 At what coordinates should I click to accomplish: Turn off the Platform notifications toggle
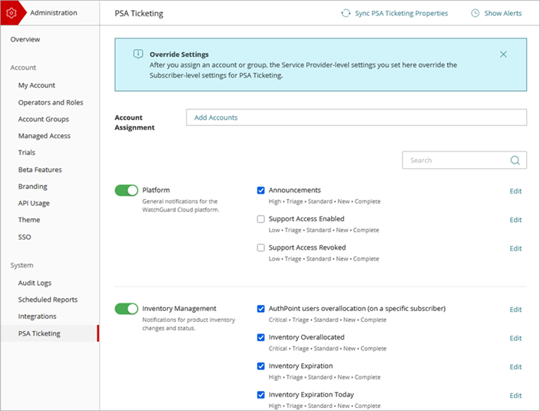click(x=126, y=191)
